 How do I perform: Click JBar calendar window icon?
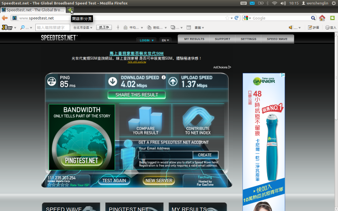click(x=189, y=27)
